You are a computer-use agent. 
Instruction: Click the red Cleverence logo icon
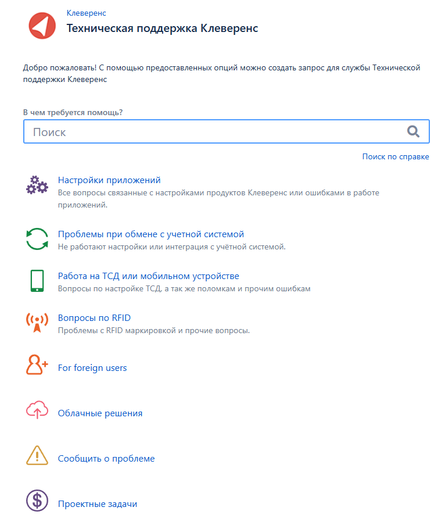(42, 26)
